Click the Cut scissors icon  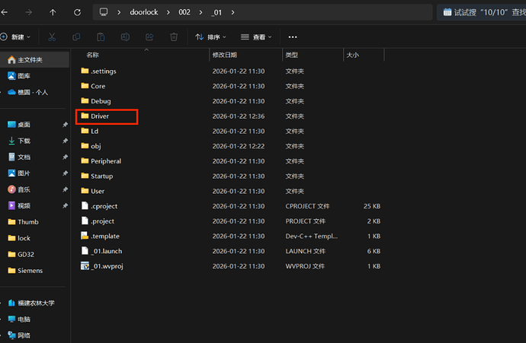[x=51, y=37]
